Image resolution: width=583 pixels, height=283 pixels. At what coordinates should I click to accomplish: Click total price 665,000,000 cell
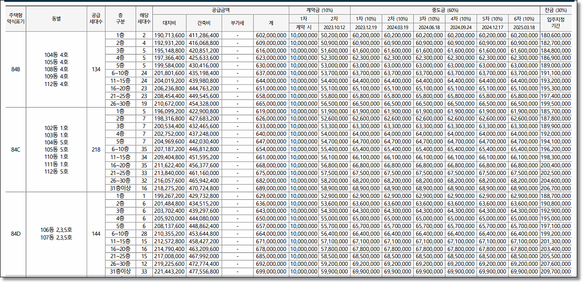click(271, 103)
